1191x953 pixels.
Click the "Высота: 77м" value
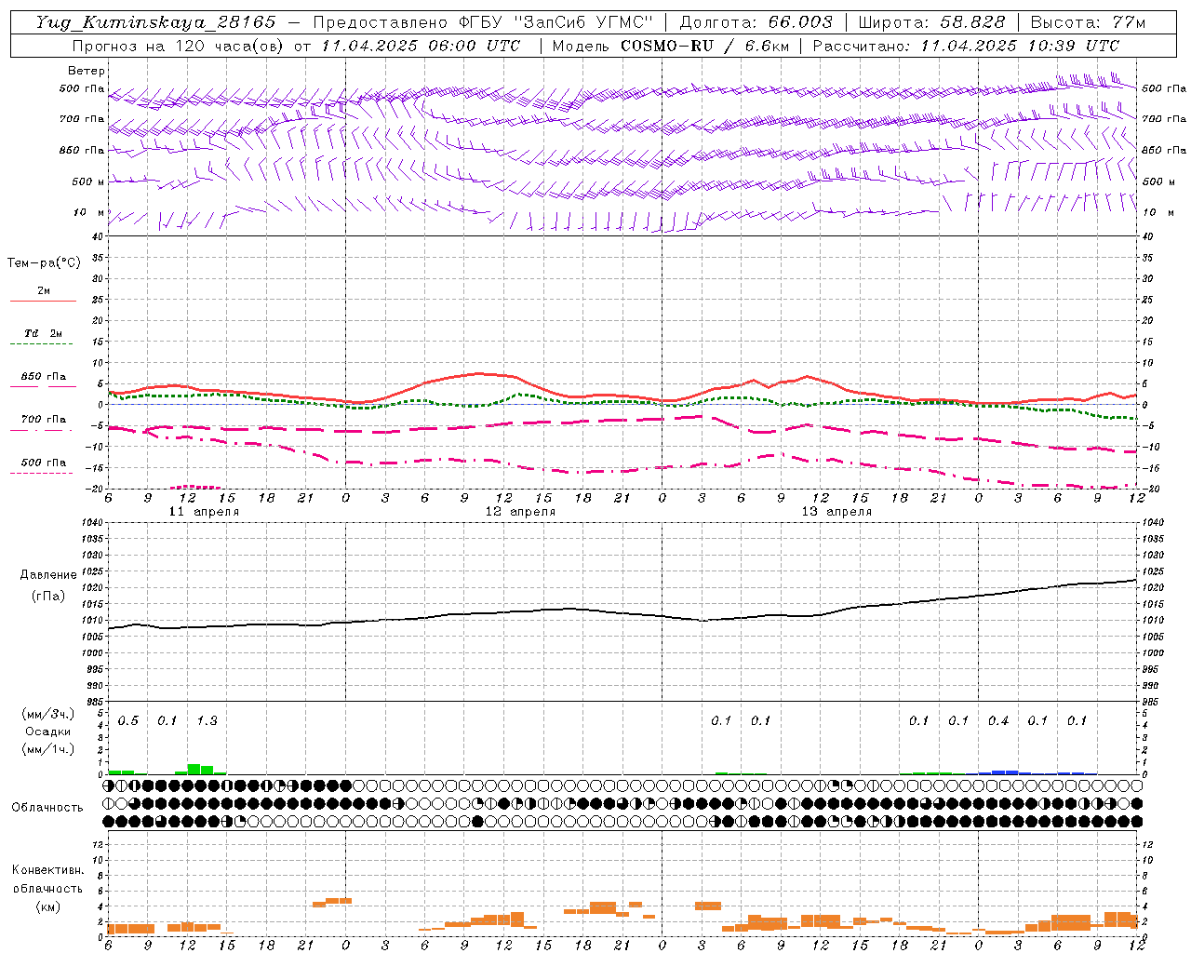1088,22
